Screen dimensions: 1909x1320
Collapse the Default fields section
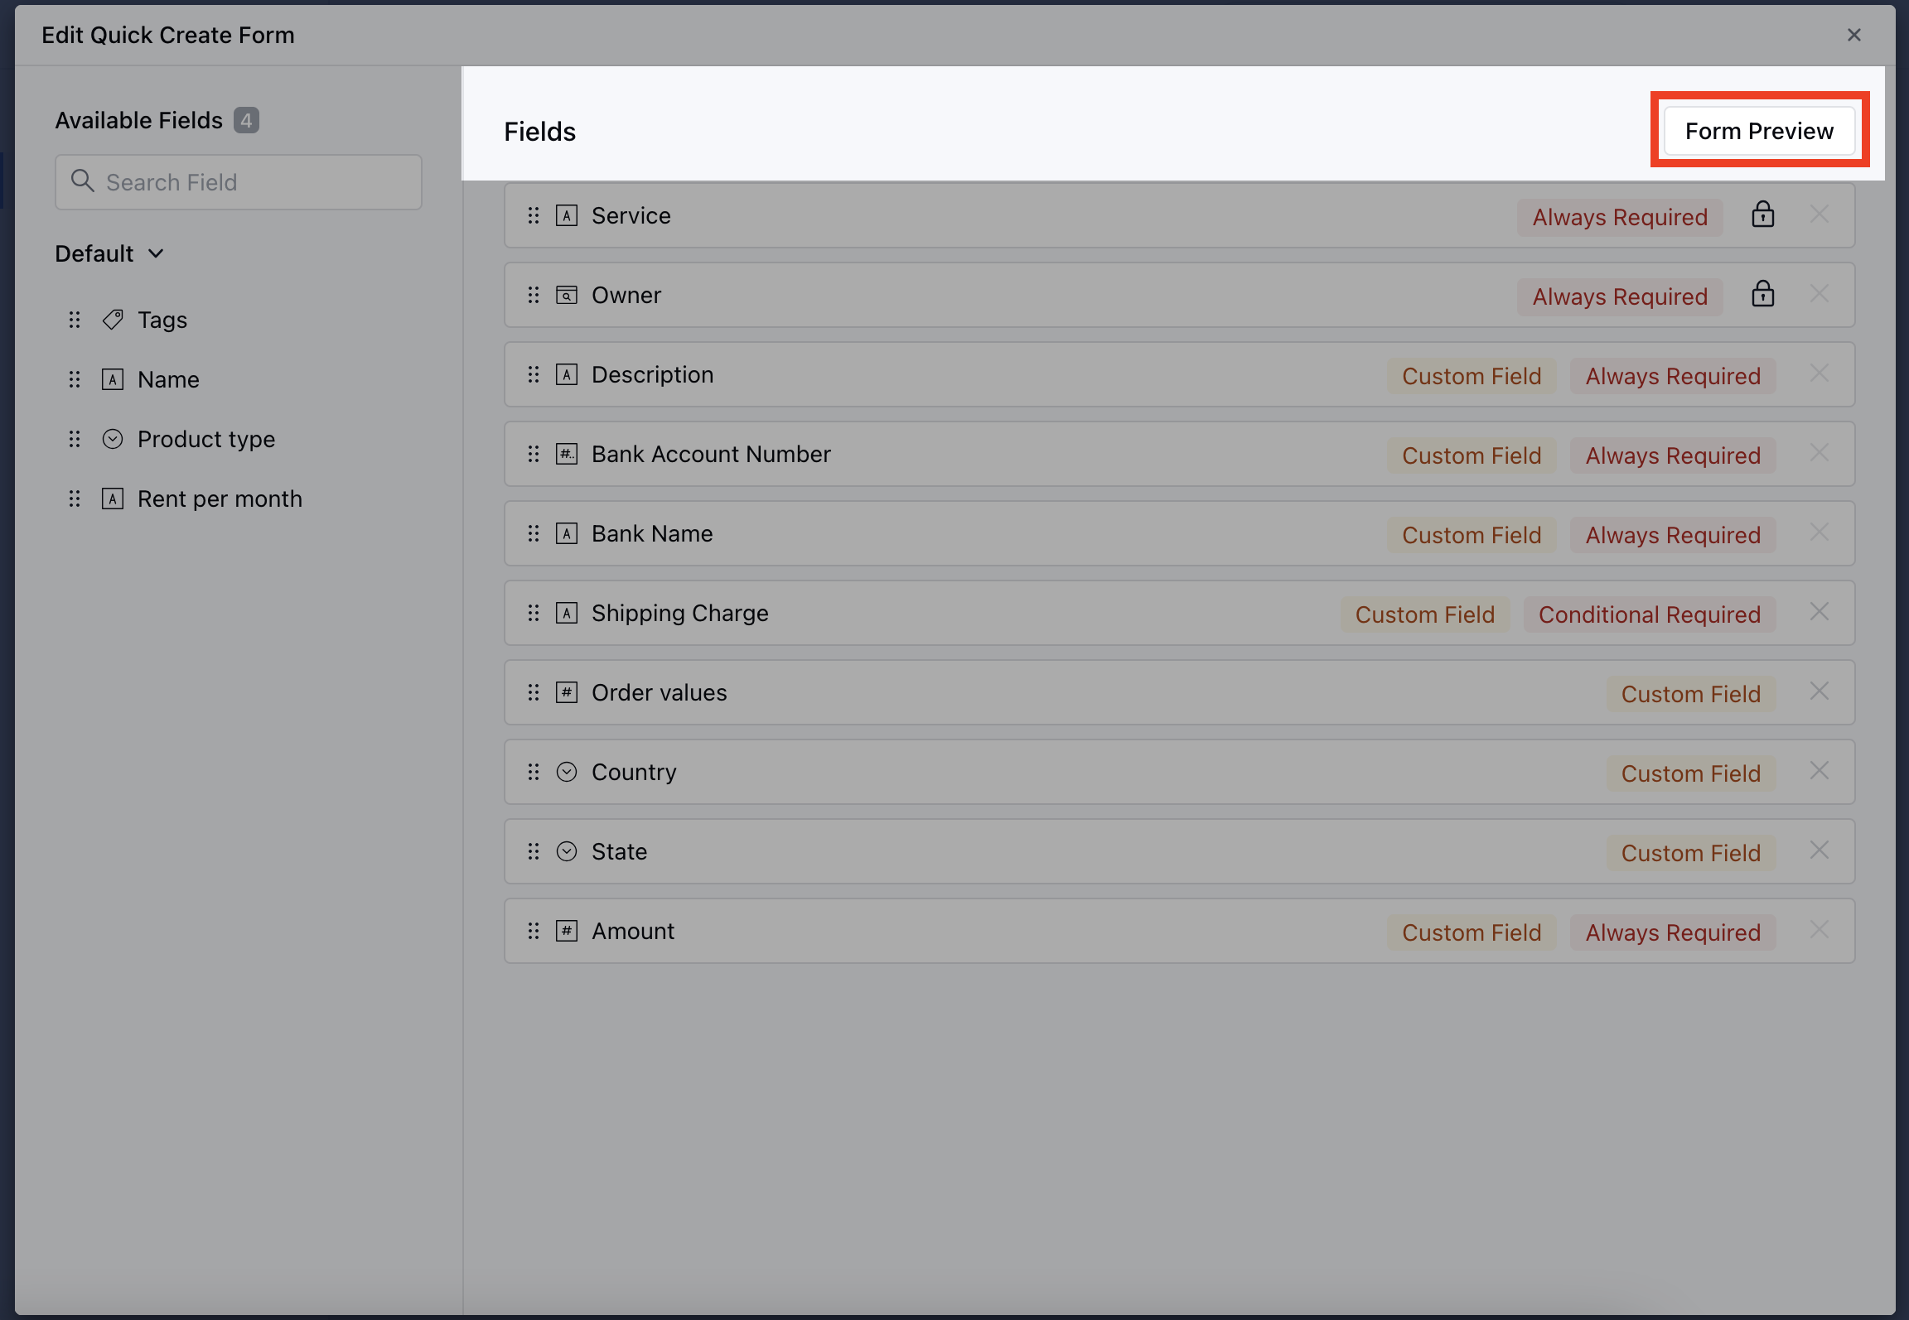(x=156, y=253)
